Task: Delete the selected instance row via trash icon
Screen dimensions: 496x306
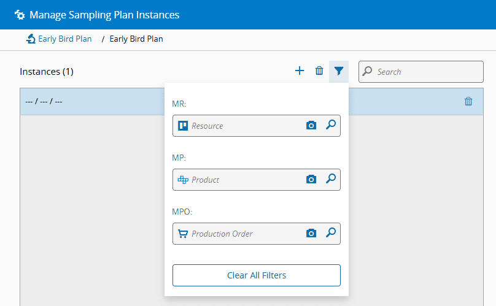Action: point(468,102)
